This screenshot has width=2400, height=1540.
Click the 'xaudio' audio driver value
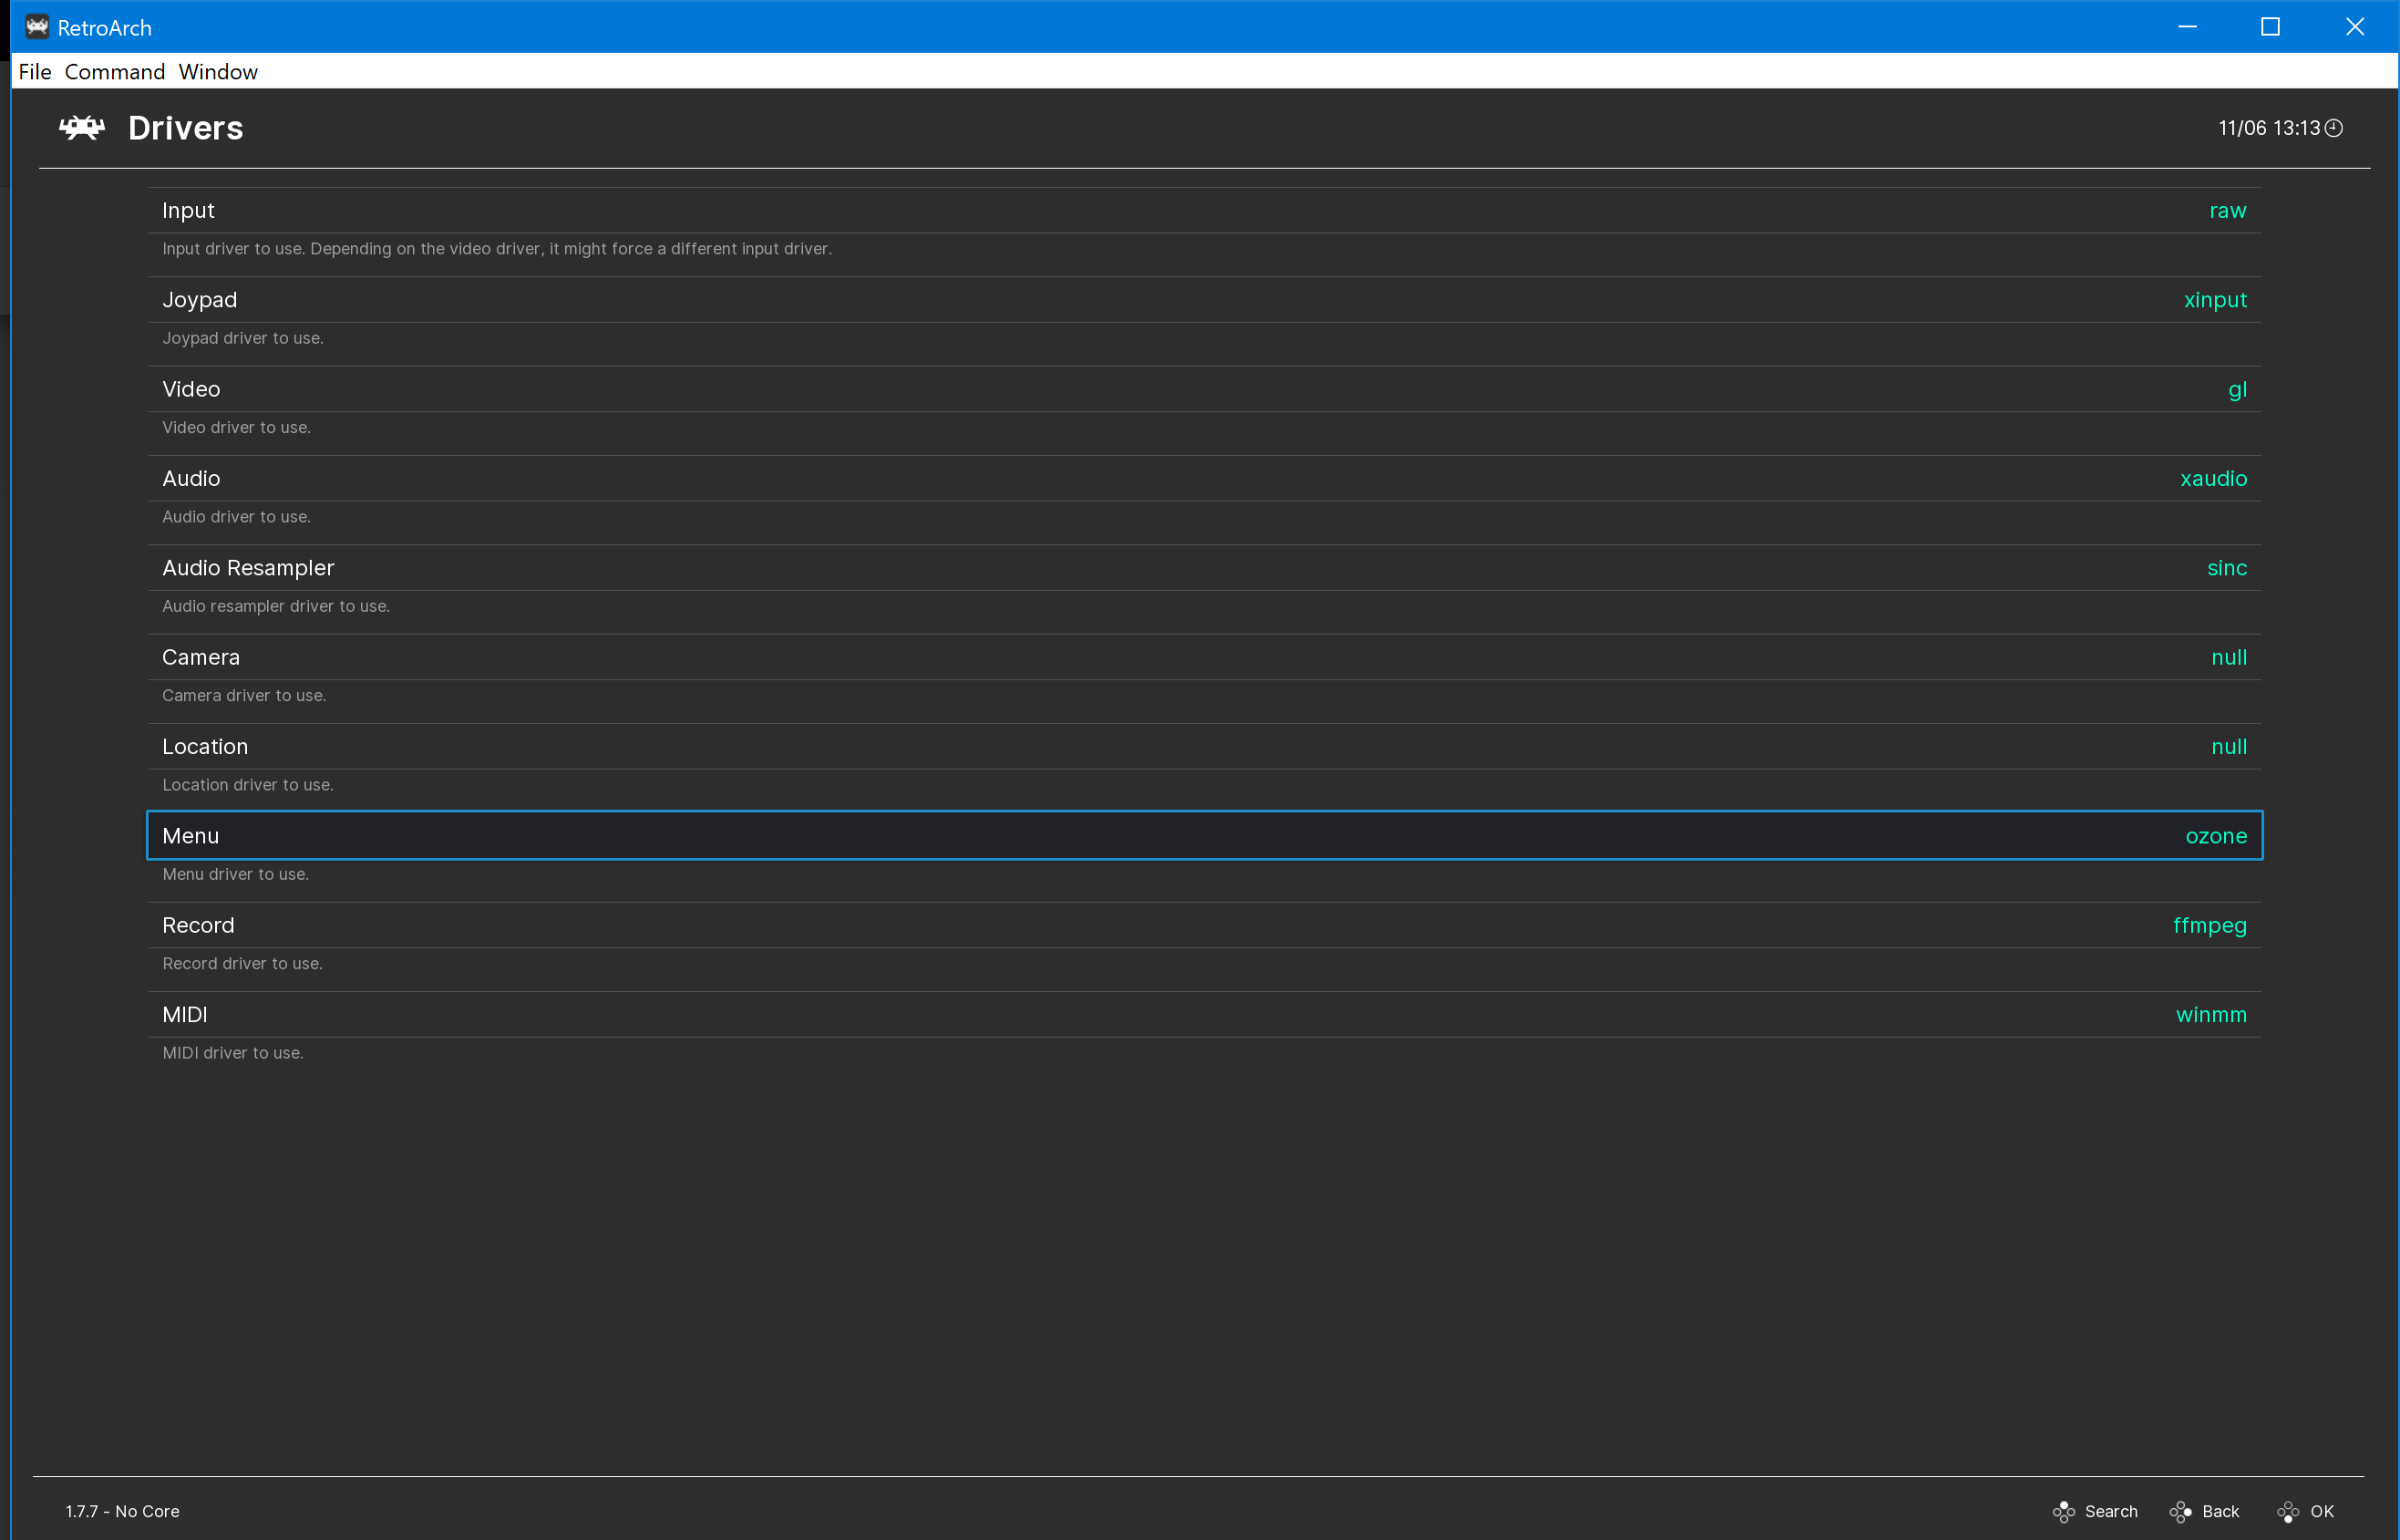(x=2213, y=479)
